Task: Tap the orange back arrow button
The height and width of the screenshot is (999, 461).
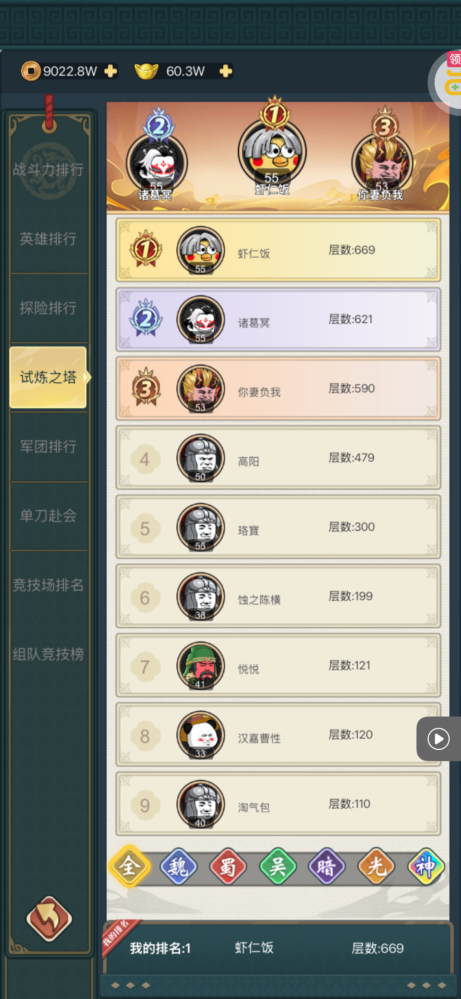Action: [x=49, y=918]
